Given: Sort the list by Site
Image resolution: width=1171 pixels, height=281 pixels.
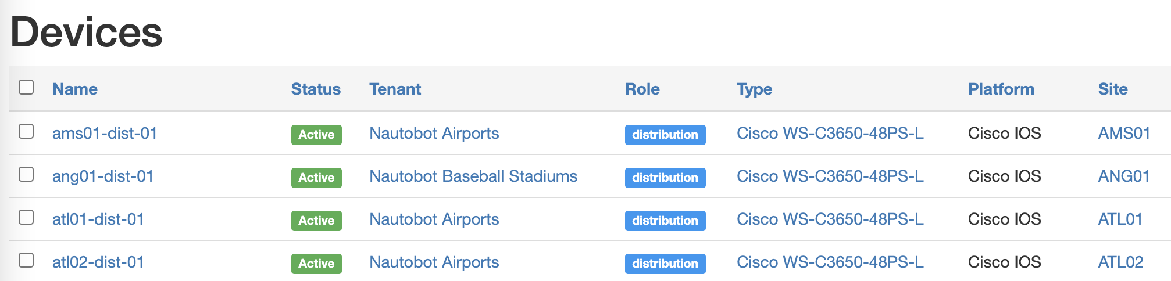Looking at the screenshot, I should 1112,89.
